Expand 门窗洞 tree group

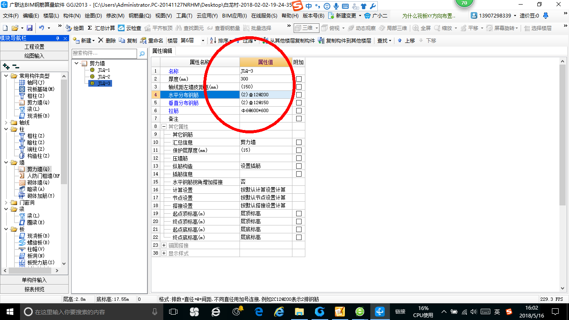6,202
